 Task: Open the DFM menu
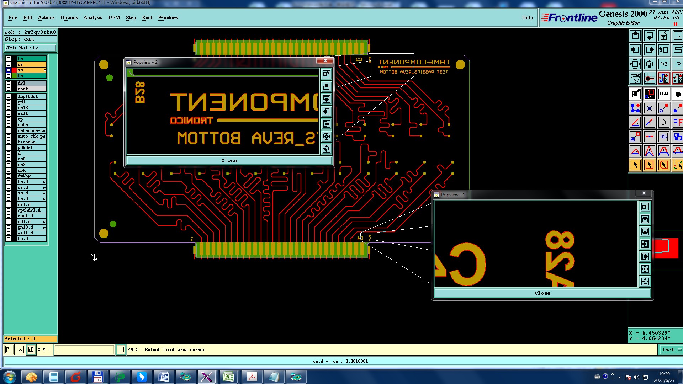114,17
